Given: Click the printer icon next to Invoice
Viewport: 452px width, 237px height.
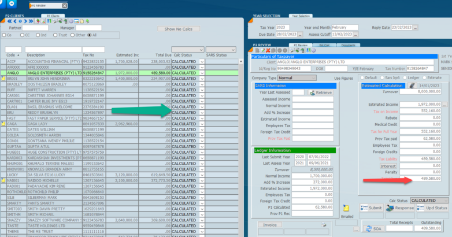Looking at the screenshot, I should (324, 224).
